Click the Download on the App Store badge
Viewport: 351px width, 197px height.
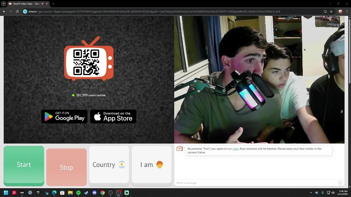pos(113,117)
